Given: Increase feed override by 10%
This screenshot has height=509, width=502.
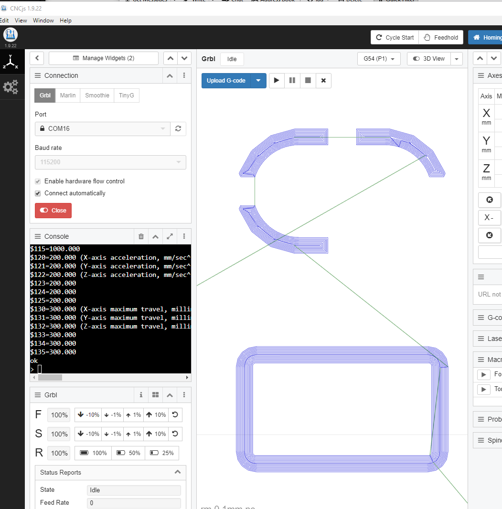Looking at the screenshot, I should point(156,415).
